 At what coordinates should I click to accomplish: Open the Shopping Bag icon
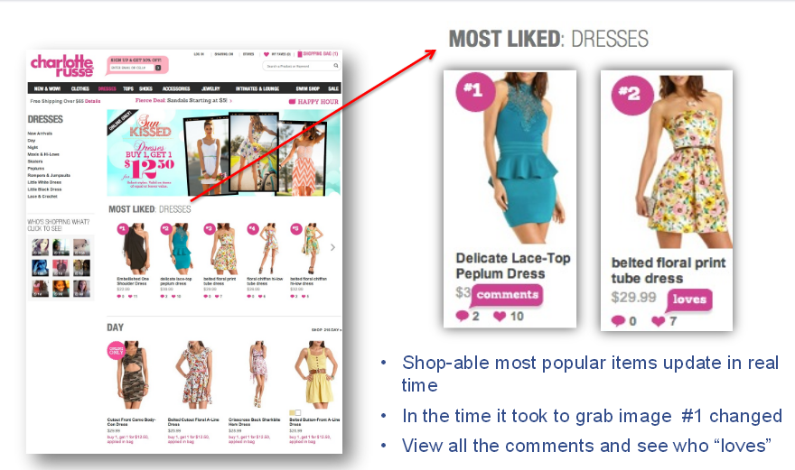tap(300, 54)
